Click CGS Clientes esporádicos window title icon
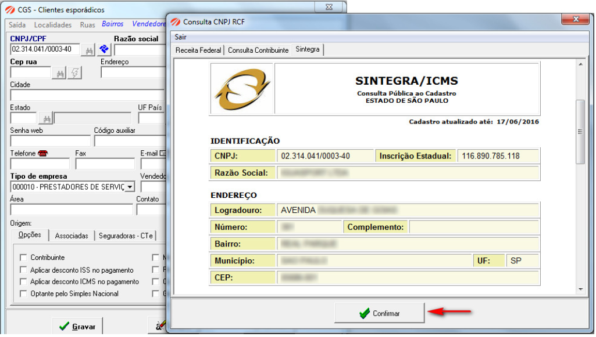The image size is (596, 337). click(10, 10)
